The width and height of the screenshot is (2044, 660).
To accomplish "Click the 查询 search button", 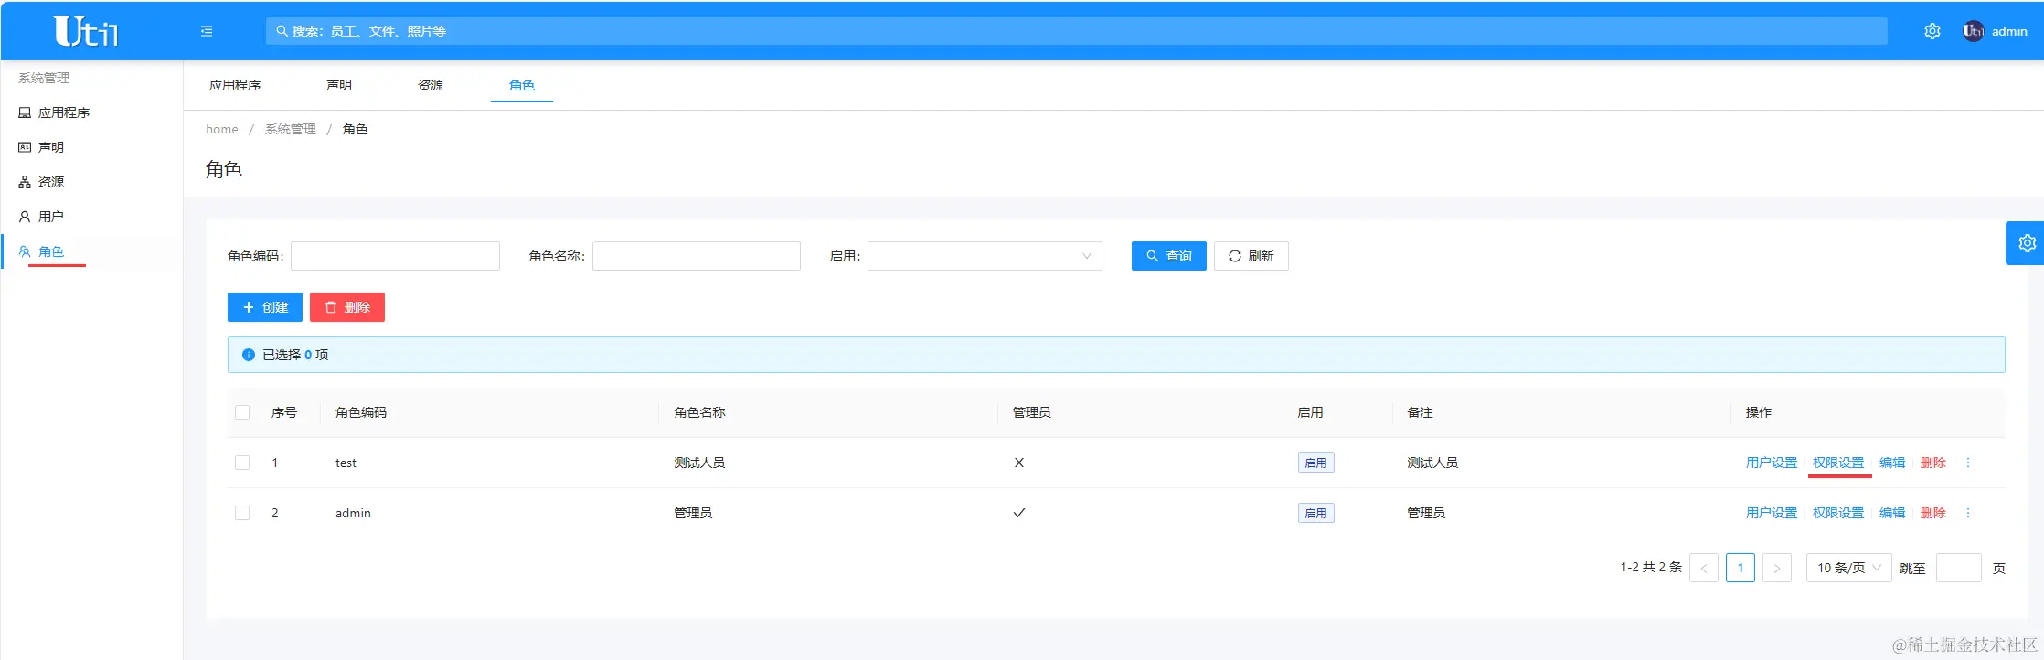I will (x=1168, y=256).
